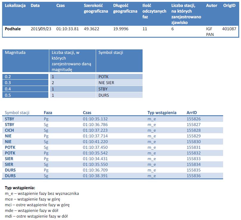The image size is (241, 220).
Task: Select time 01:10:41.220 in NIE row
Action: tap(95, 142)
